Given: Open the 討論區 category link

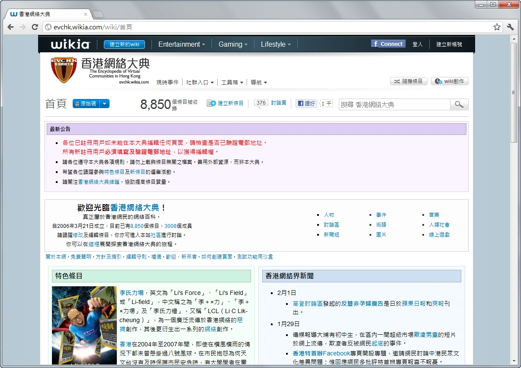Looking at the screenshot, I should tap(331, 224).
